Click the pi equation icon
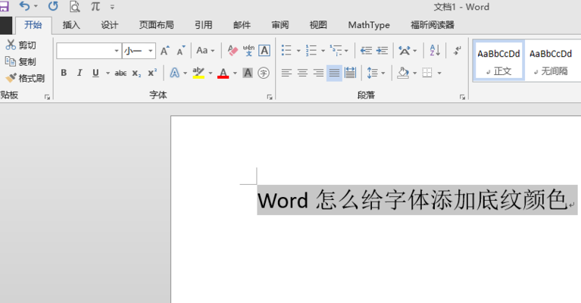The height and width of the screenshot is (303, 581). (x=95, y=6)
